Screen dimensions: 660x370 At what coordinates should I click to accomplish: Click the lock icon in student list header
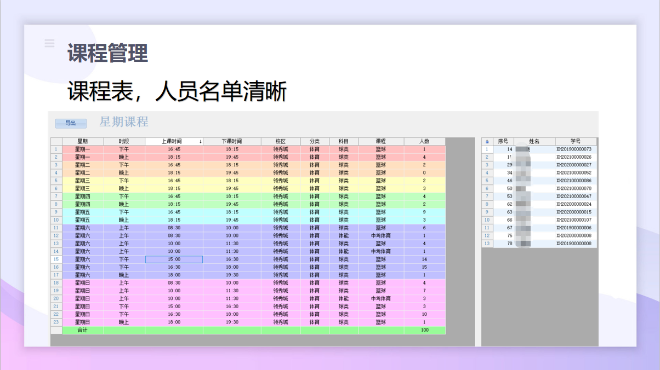(x=487, y=142)
